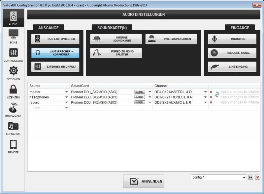Expand the new source dropdown
This screenshot has height=194, width=264.
[66, 108]
